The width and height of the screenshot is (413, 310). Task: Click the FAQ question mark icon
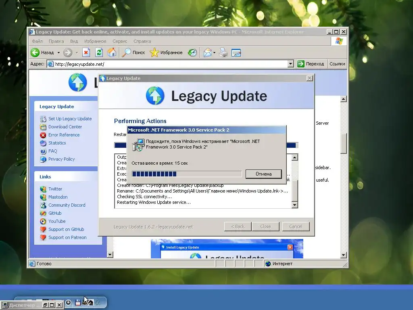coord(43,151)
